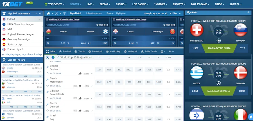Pin the Greece–Denmark match
The width and height of the screenshot is (253, 121).
(48, 104)
